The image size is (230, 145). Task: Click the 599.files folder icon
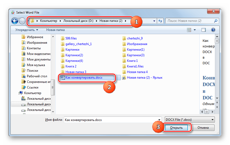pyautogui.click(x=63, y=38)
